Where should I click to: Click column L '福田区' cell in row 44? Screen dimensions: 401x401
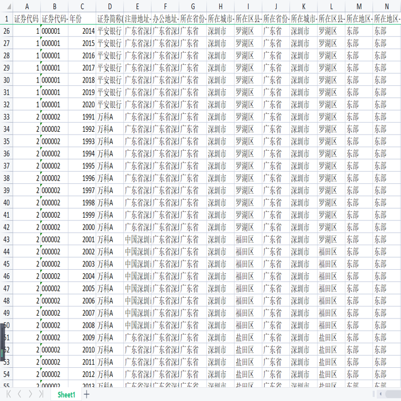point(331,251)
